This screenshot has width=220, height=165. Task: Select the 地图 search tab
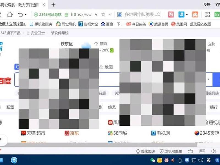[x=106, y=67]
